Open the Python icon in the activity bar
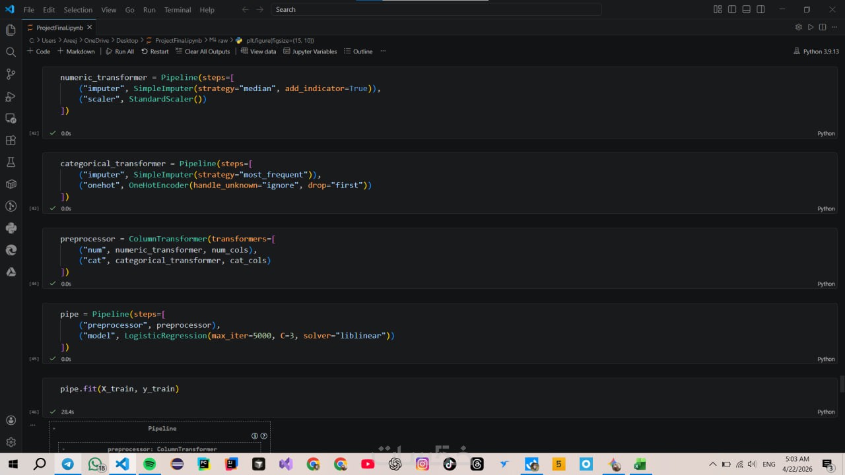Viewport: 845px width, 475px height. coord(11,228)
